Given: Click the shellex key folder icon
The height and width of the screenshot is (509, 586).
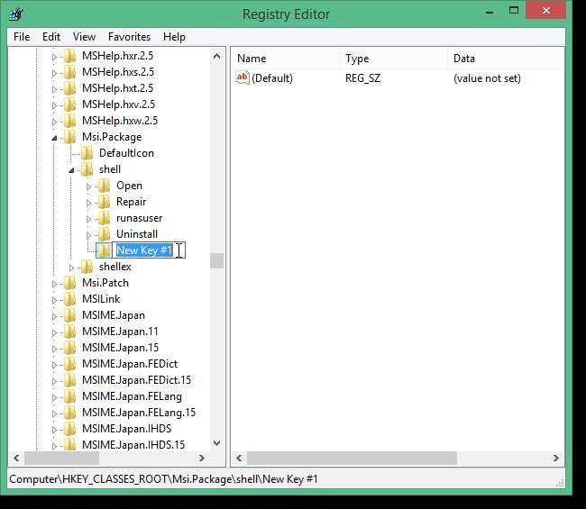Looking at the screenshot, I should coord(87,267).
